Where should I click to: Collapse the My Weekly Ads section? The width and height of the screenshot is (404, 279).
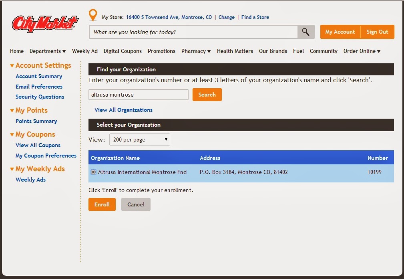coord(37,169)
